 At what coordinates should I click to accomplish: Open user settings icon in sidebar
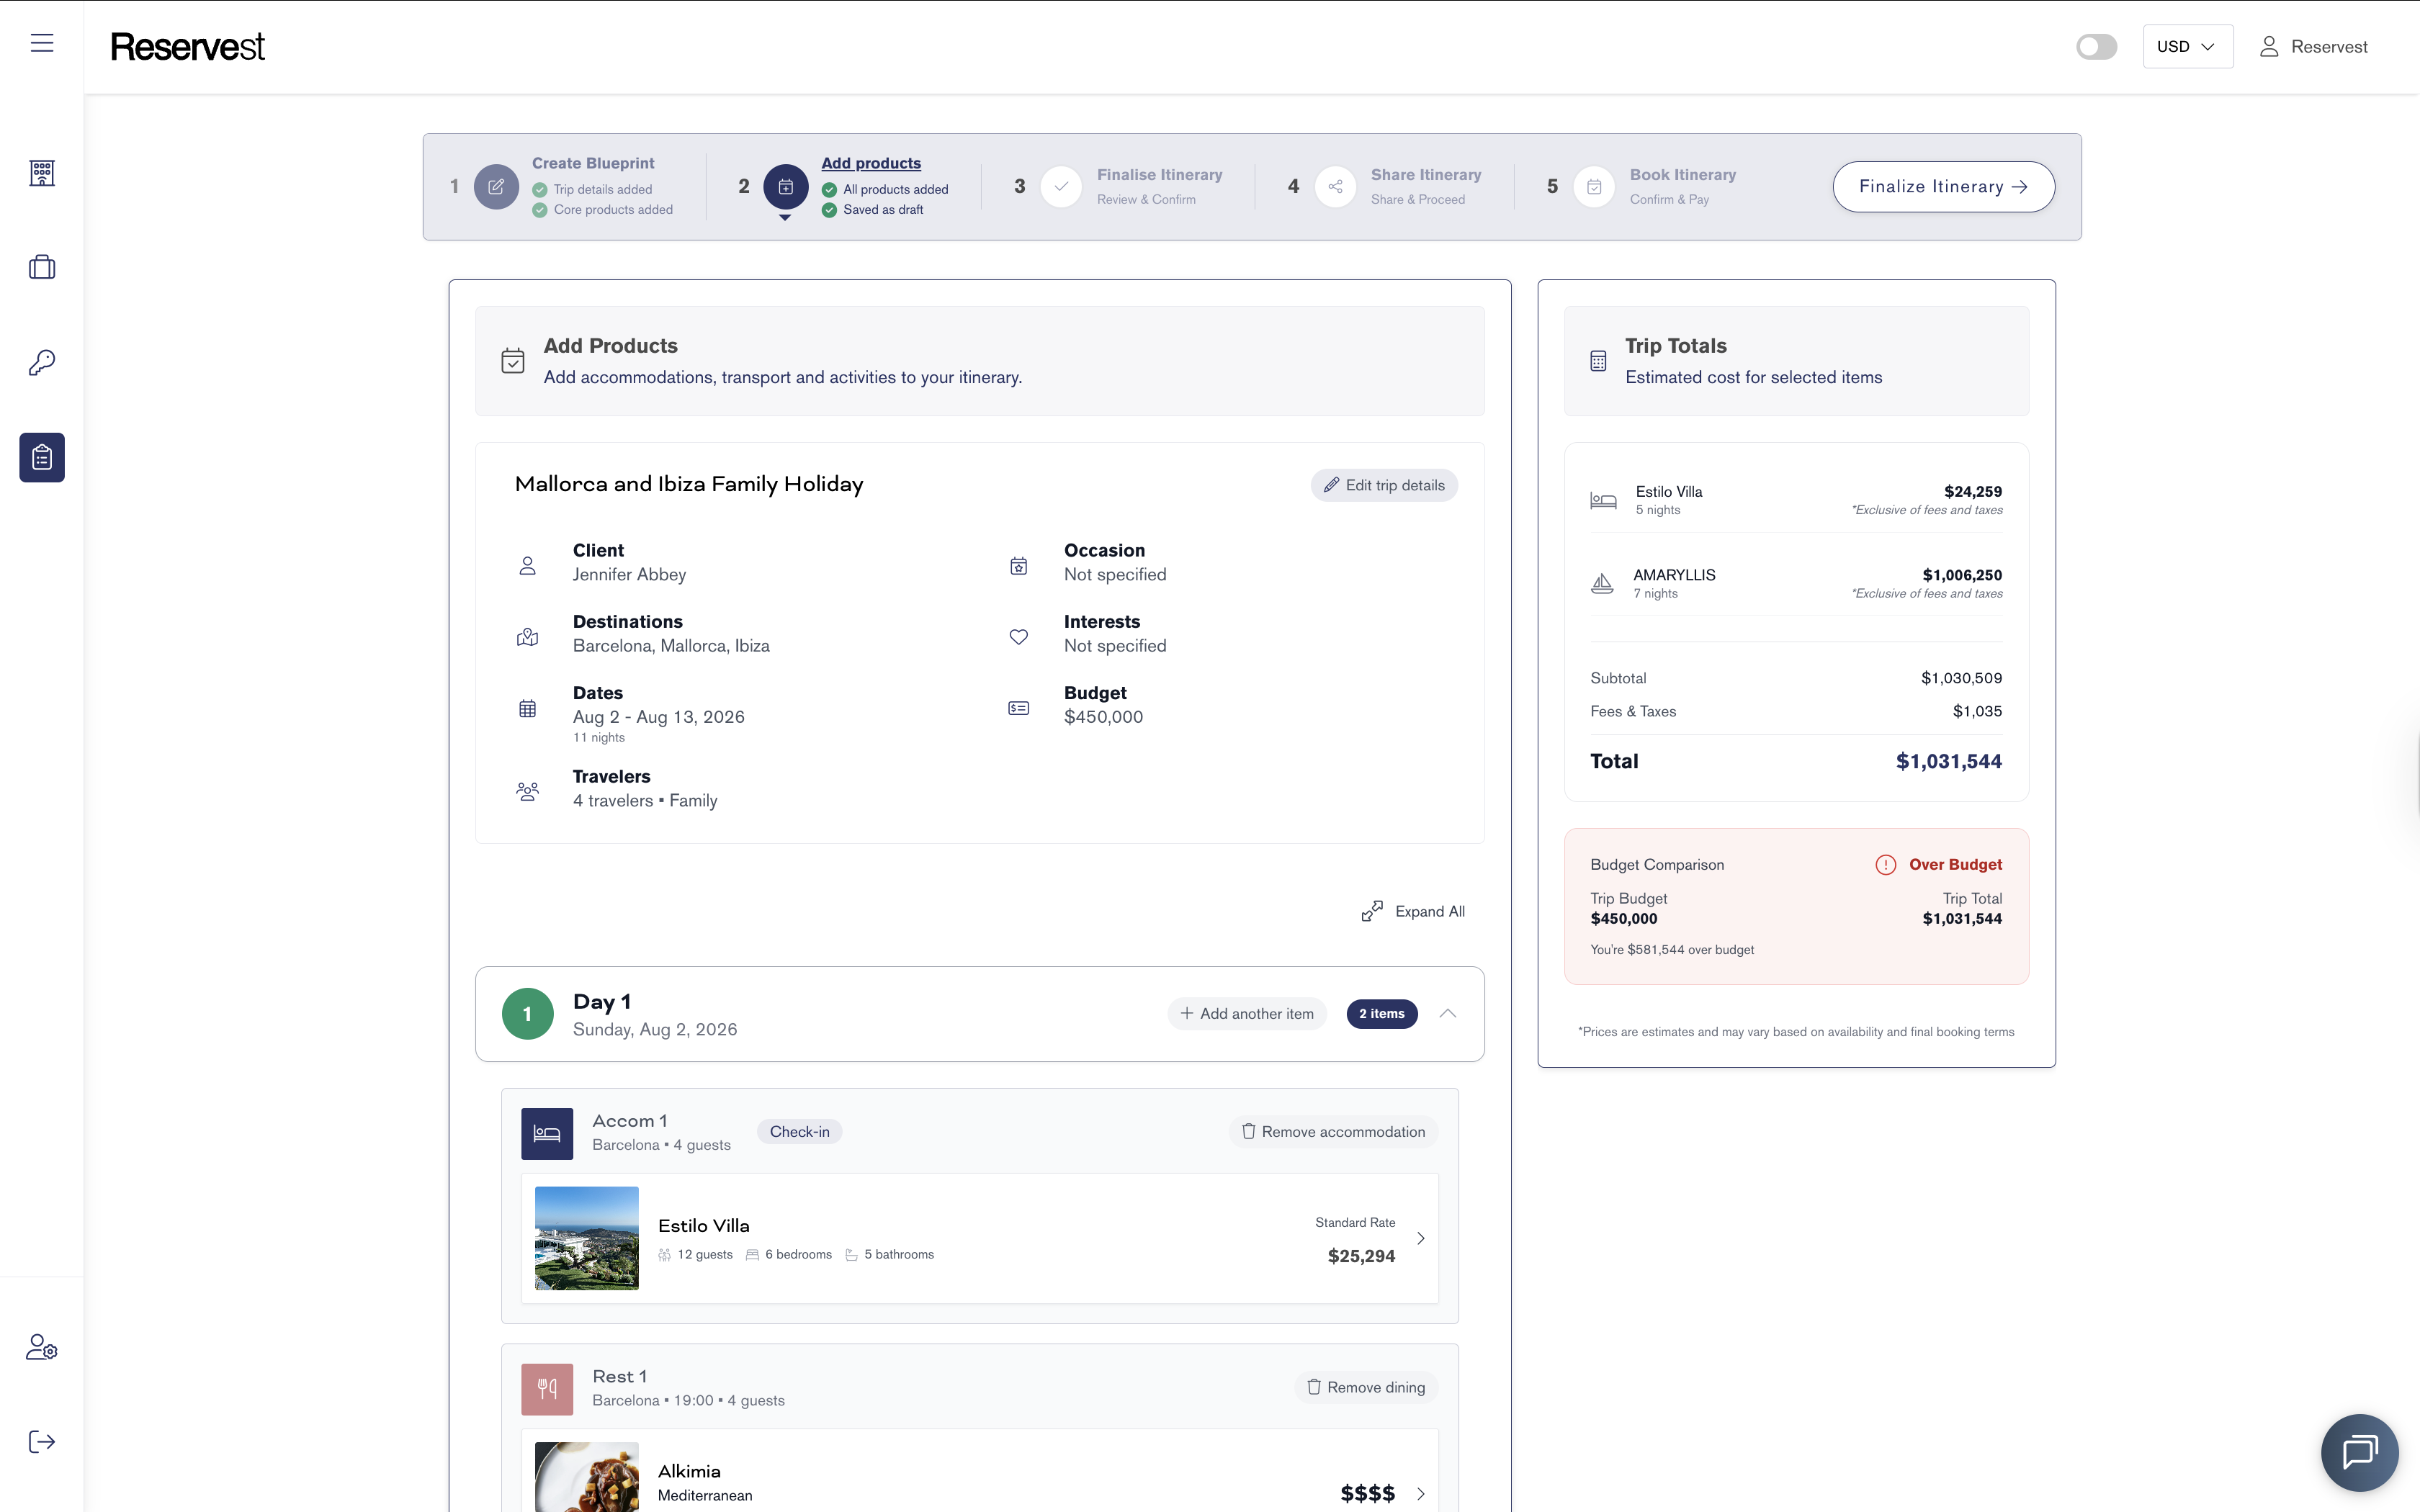(42, 1347)
